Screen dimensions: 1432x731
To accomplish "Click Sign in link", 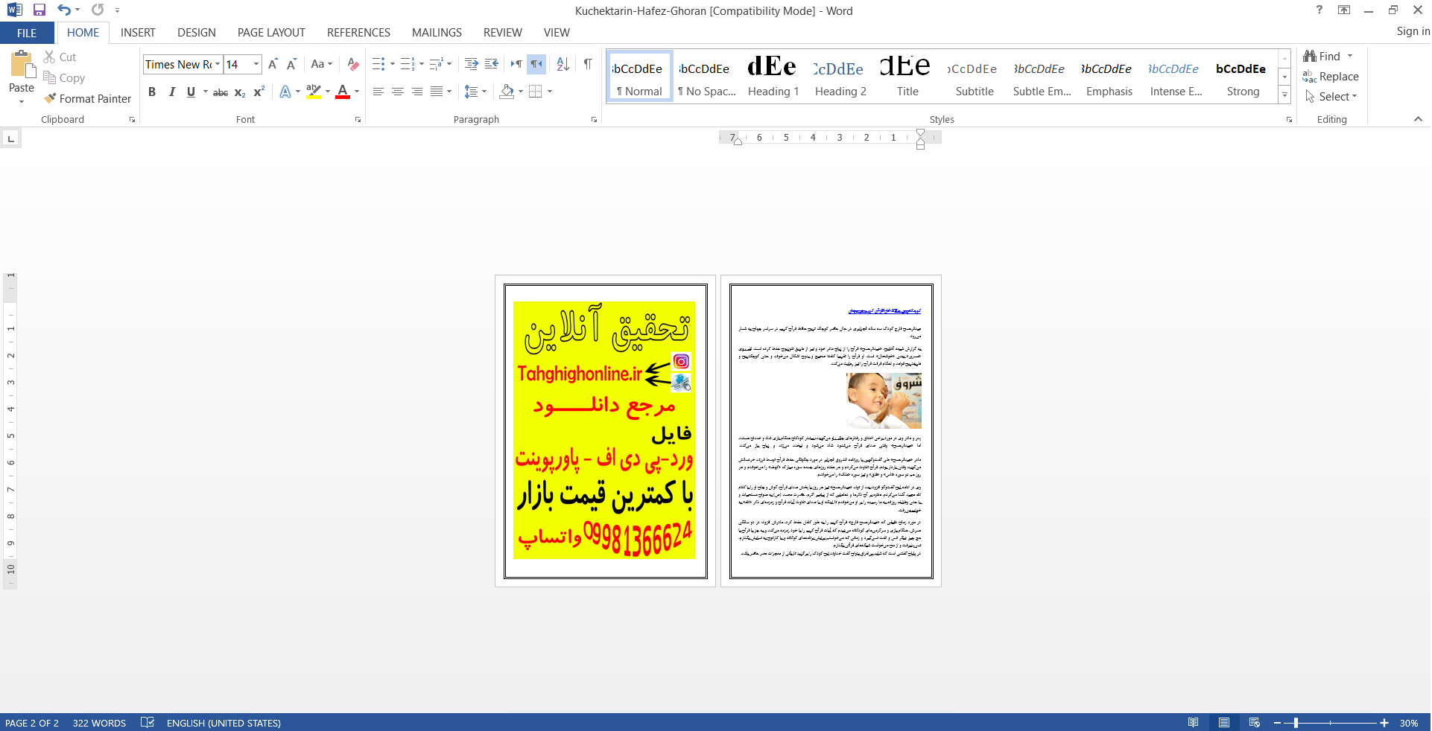I will point(1413,31).
